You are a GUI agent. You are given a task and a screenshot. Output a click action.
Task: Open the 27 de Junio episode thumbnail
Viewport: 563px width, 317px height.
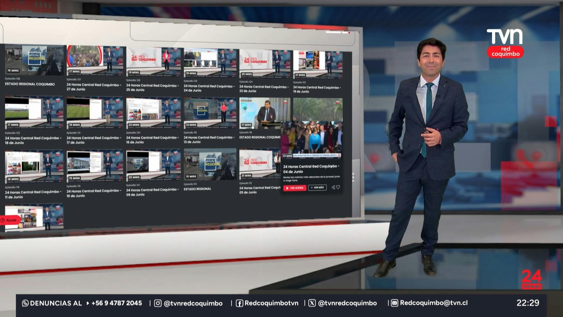(95, 61)
